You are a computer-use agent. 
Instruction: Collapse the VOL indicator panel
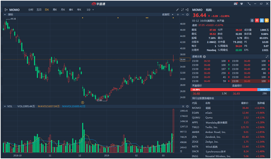5,106
